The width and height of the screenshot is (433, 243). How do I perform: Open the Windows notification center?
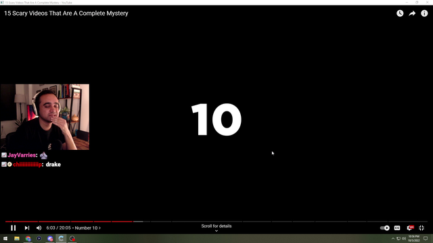(426, 238)
